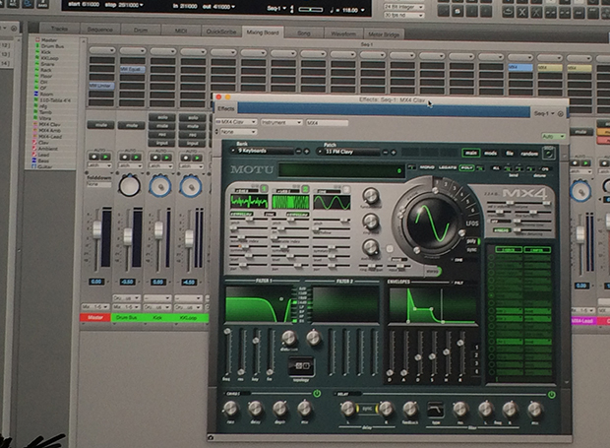Image resolution: width=610 pixels, height=448 pixels.
Task: Click the random button in MX4
Action: coord(528,154)
